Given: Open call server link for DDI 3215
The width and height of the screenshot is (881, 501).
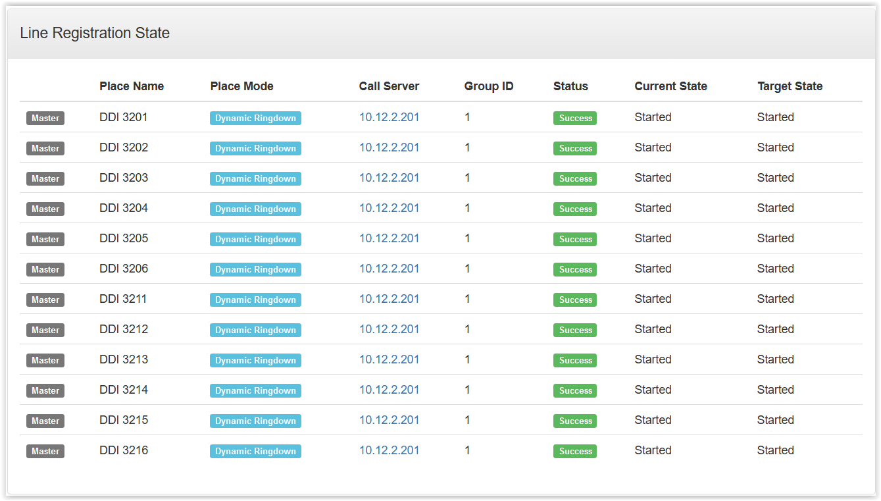Looking at the screenshot, I should pos(389,420).
